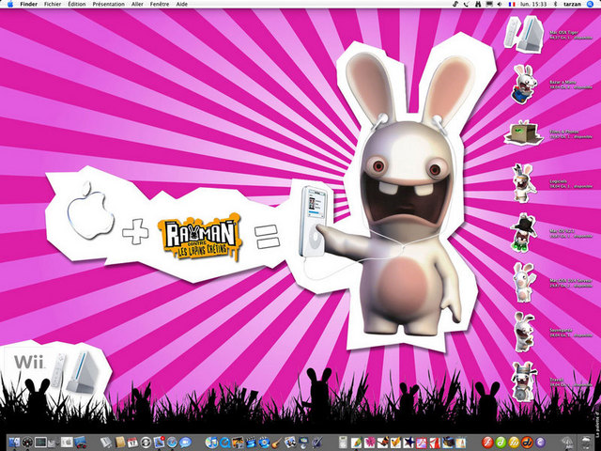
Task: Open the Bazar à Mamé volume icon
Action: coord(524,84)
